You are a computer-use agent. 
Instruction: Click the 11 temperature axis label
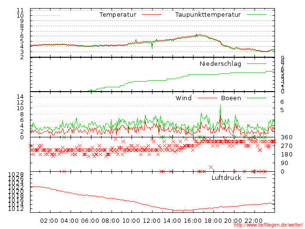[20, 10]
